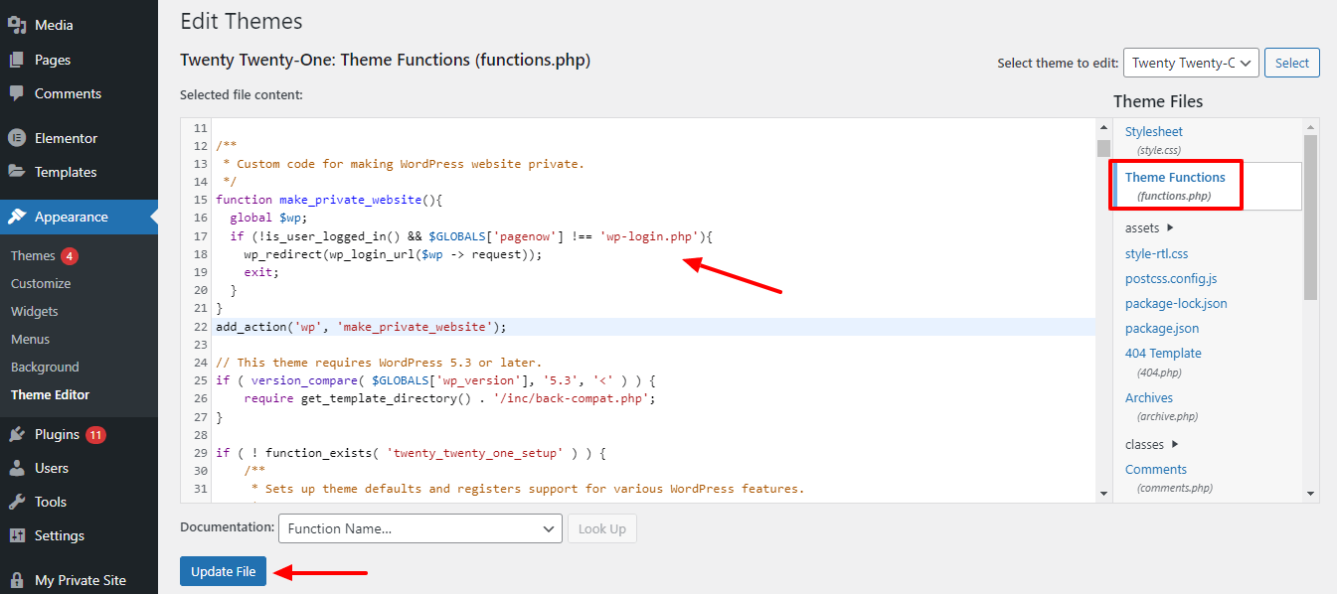Click line 16 global $wp statement
Screen dimensions: 1337x594
tap(268, 218)
